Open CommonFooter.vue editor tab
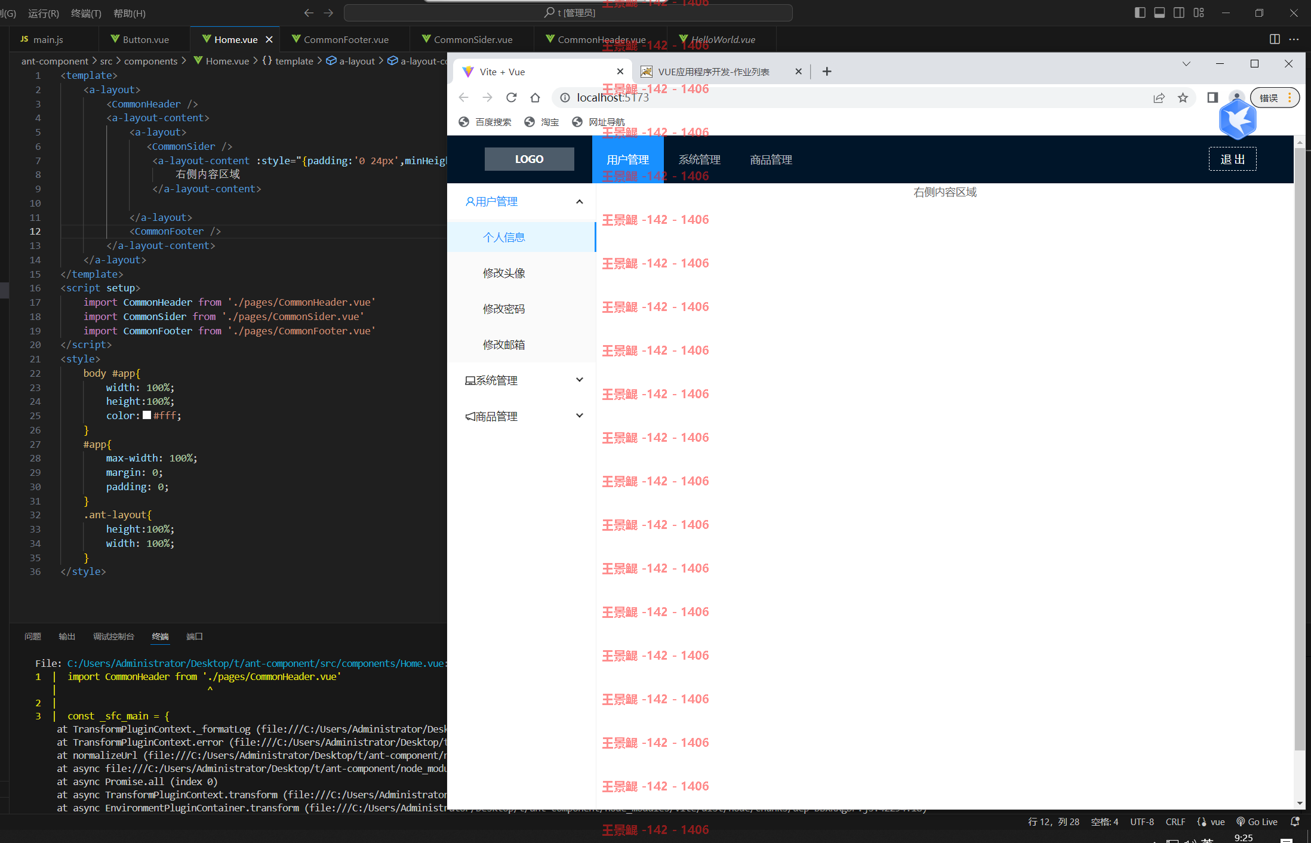This screenshot has height=843, width=1311. pos(346,39)
